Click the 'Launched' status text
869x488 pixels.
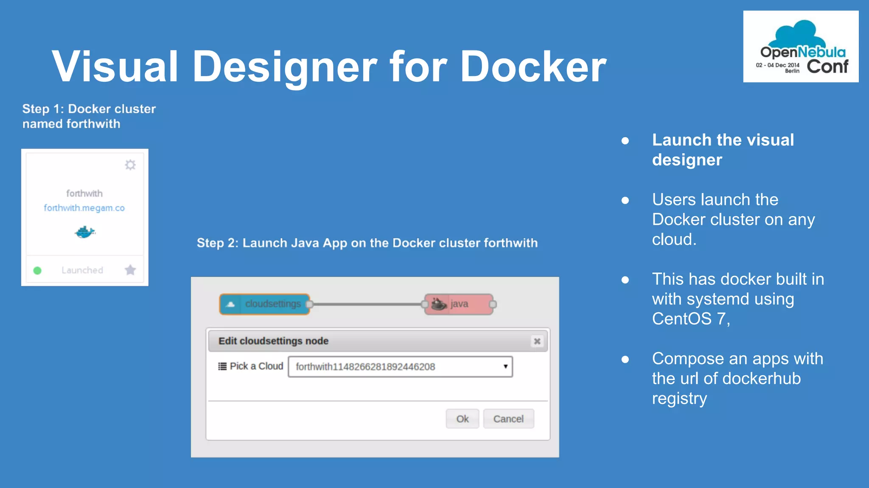pos(82,270)
